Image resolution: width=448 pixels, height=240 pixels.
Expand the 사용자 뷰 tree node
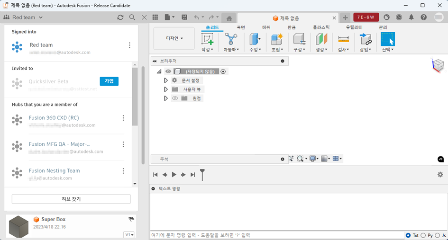(166, 89)
